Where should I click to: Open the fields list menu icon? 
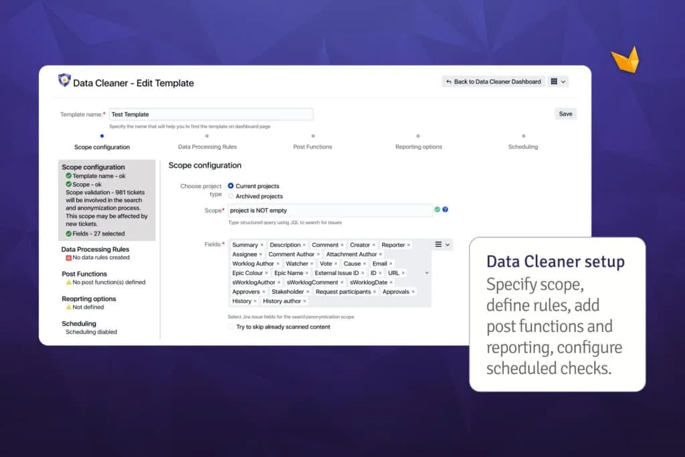pyautogui.click(x=438, y=244)
